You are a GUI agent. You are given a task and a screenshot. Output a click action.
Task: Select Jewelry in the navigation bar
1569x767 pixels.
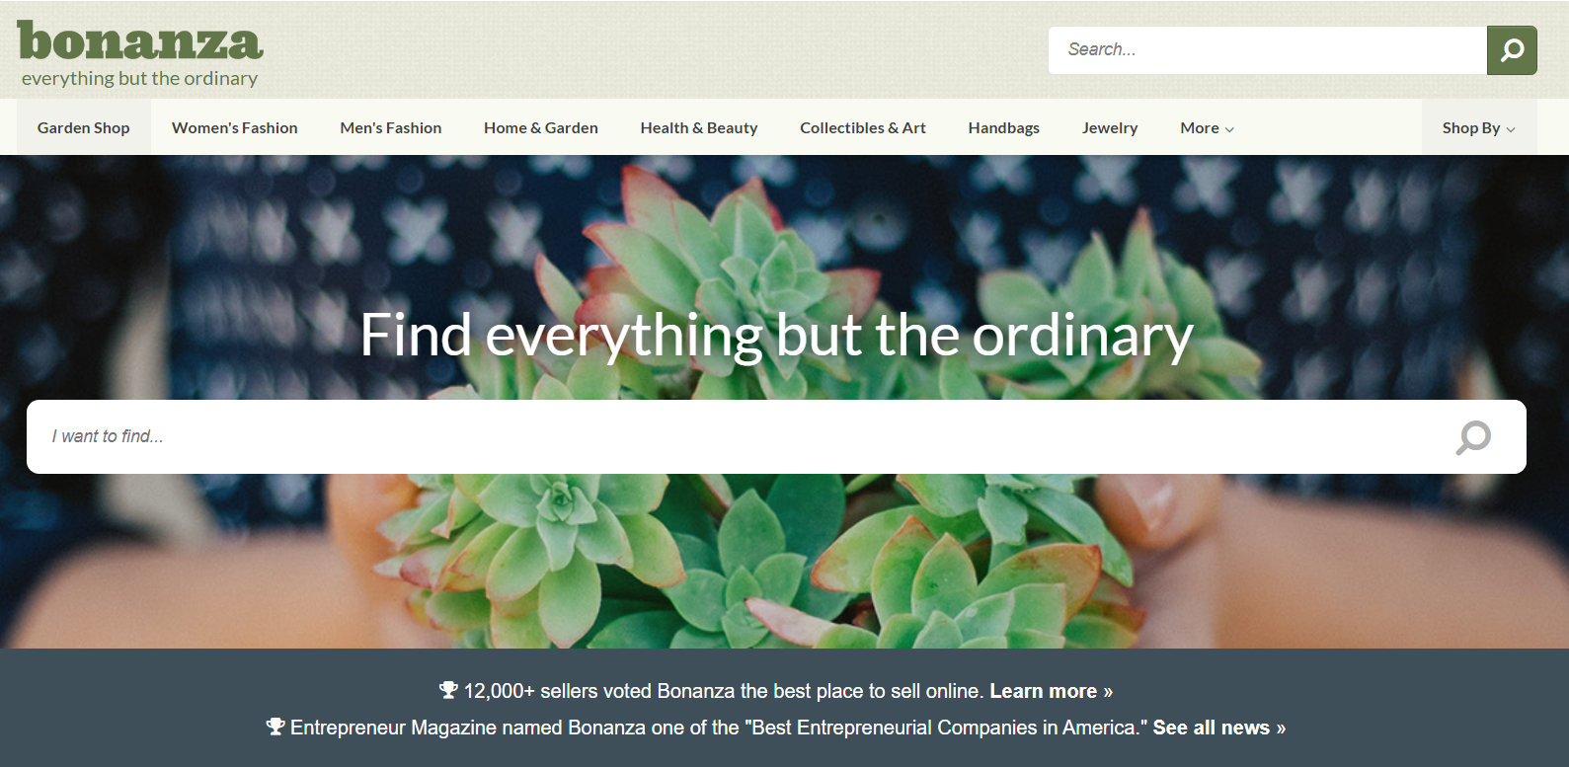1110,127
